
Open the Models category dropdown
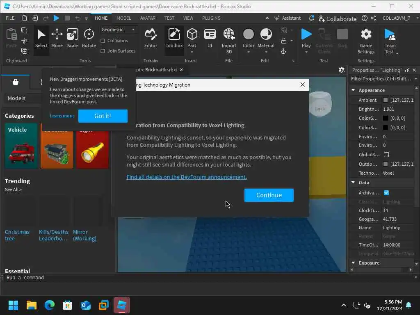point(23,98)
